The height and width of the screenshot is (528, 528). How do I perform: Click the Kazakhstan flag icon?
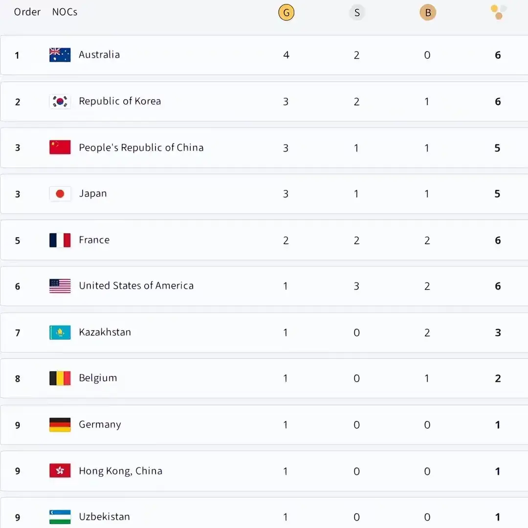[60, 332]
